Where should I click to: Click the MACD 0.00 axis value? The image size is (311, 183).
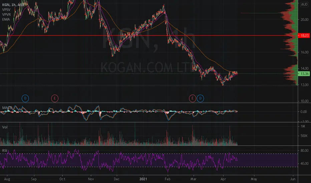(x=304, y=112)
